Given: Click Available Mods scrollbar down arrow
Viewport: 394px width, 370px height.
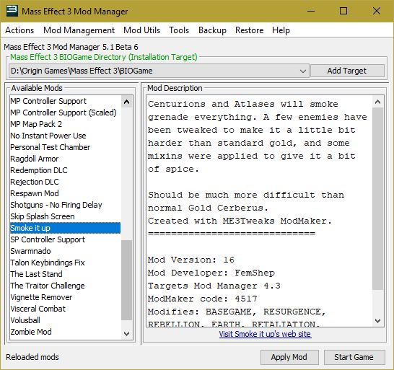Looking at the screenshot, I should pos(127,334).
